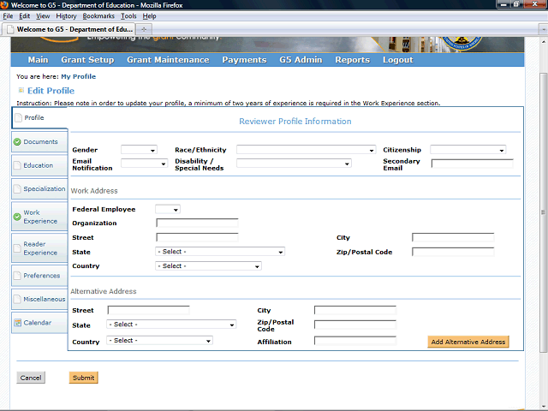Click the Education page icon in the sidebar
This screenshot has height=411, width=548.
tap(17, 165)
